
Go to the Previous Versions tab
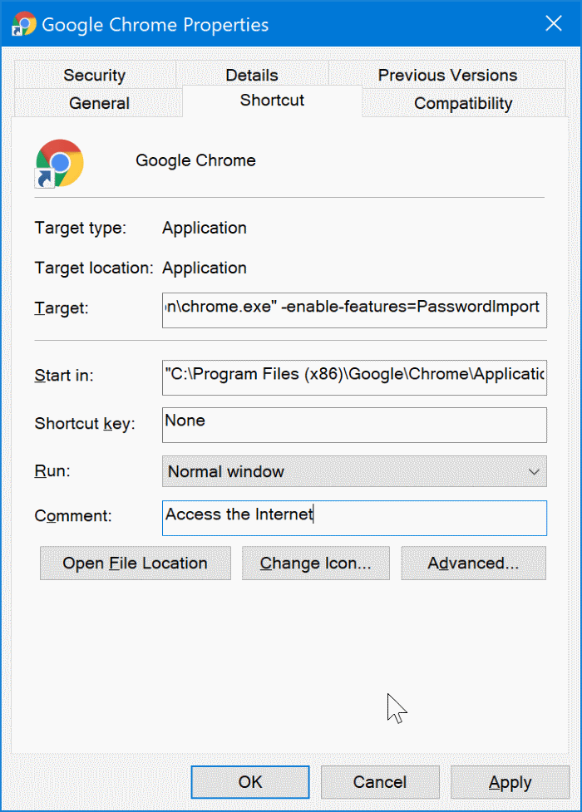pos(447,76)
